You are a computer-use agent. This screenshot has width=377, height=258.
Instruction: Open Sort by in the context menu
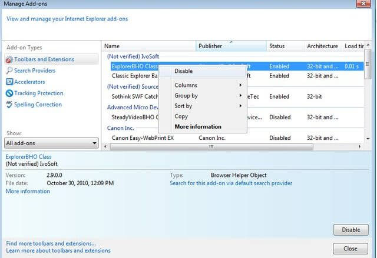pos(203,106)
